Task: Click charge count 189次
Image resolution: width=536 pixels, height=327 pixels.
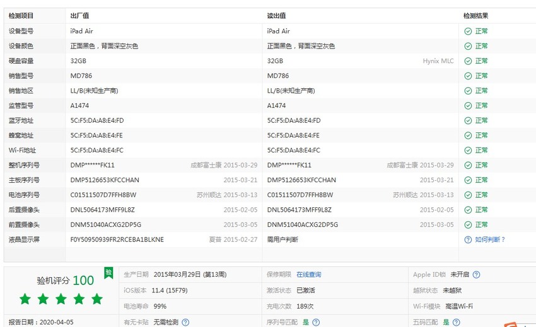Action: [305, 306]
